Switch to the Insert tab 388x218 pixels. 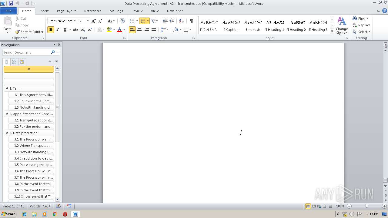[44, 11]
